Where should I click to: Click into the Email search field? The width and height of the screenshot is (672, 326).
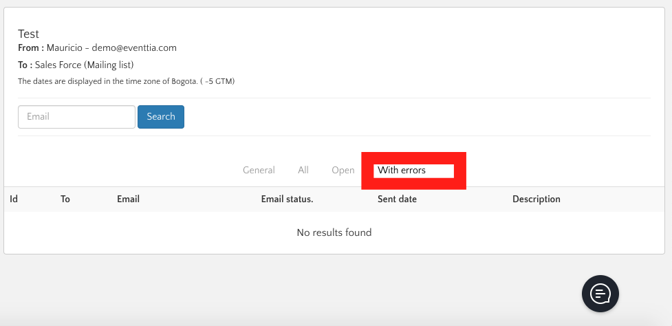(76, 117)
